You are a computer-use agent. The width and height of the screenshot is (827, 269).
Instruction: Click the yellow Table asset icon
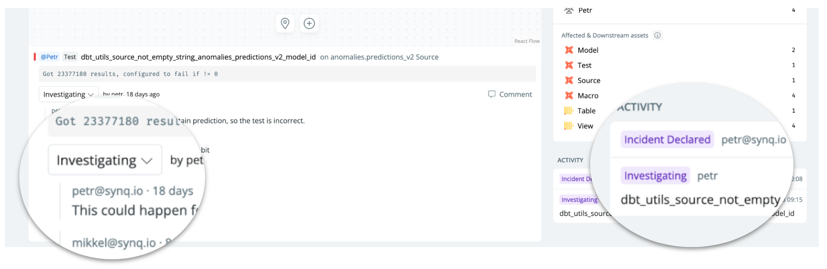569,111
